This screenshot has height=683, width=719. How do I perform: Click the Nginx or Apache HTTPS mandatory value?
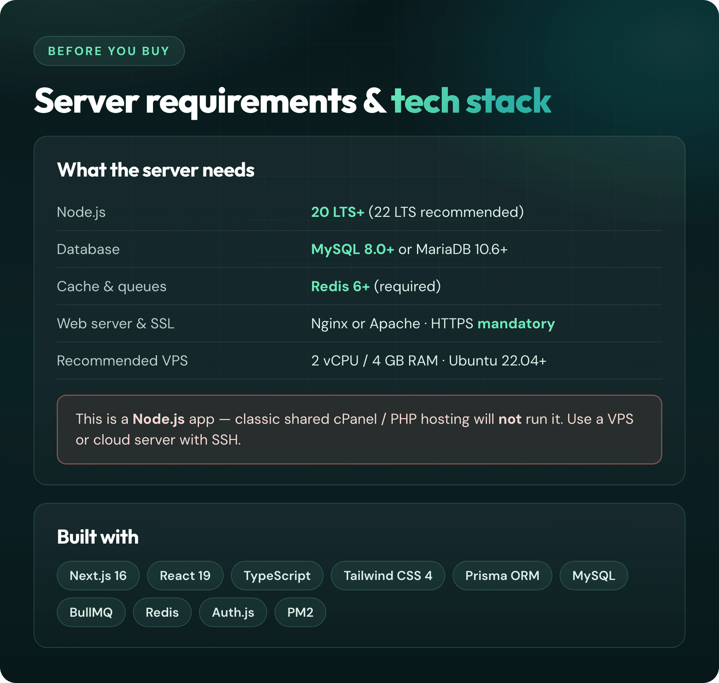(433, 324)
